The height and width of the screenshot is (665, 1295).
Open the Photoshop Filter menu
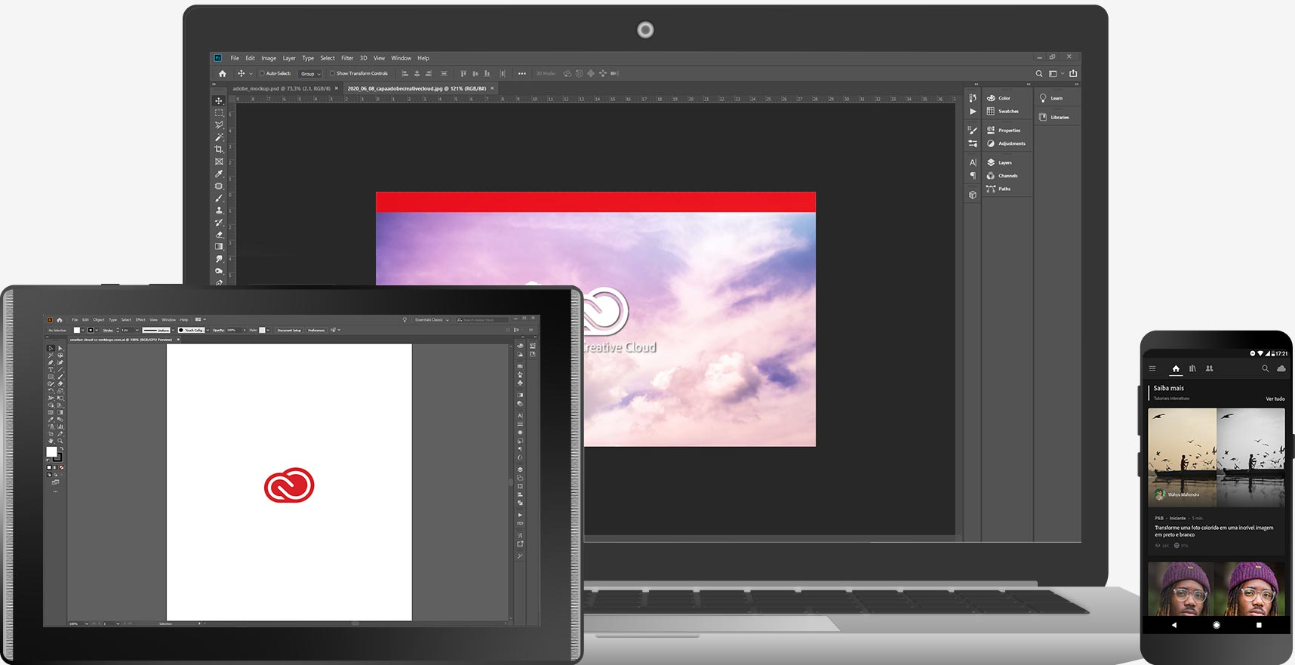tap(347, 58)
